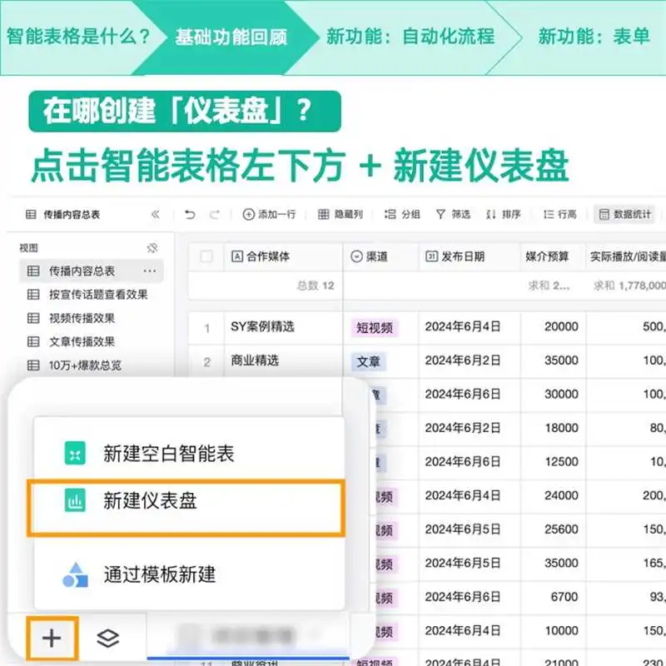Click the 添加一行 add row icon
Screen dimensions: 666x666
[247, 213]
